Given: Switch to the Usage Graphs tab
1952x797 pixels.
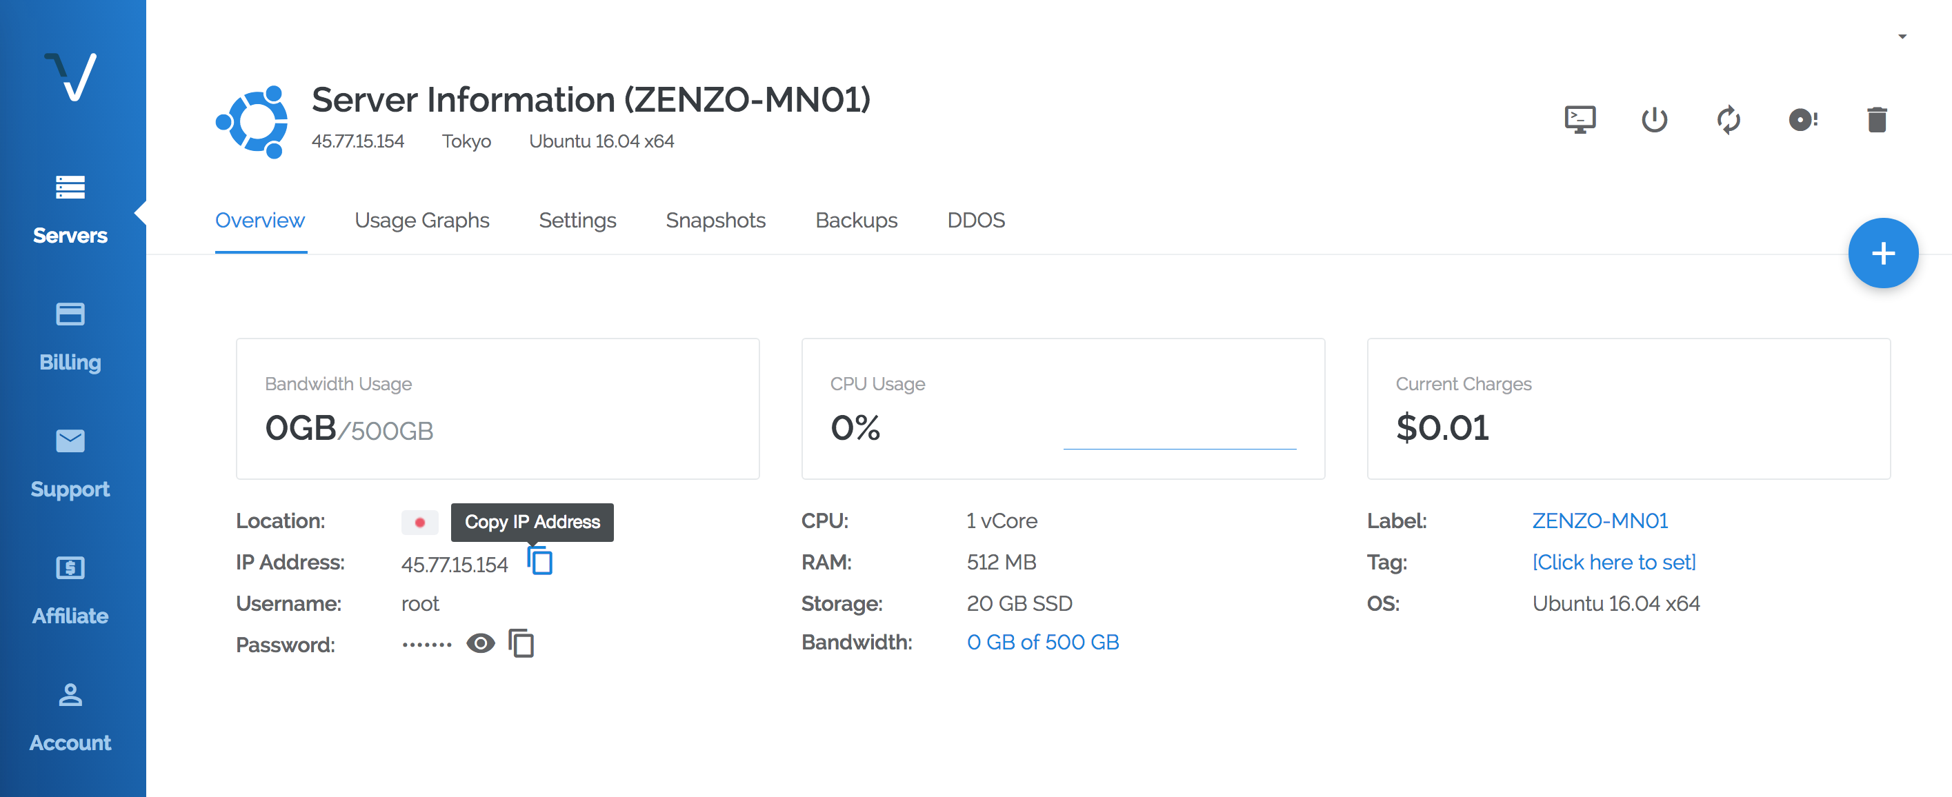Looking at the screenshot, I should pyautogui.click(x=422, y=221).
